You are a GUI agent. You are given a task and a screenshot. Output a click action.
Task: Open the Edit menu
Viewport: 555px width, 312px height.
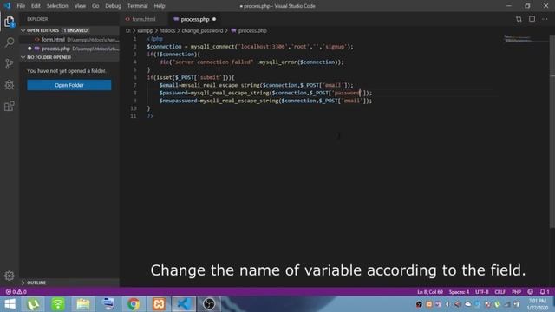coord(36,6)
